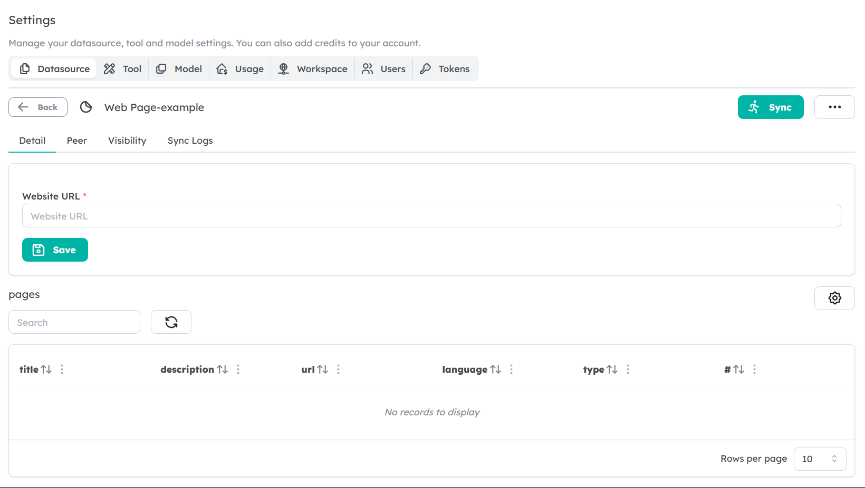The width and height of the screenshot is (865, 488).
Task: Open the # column options menu
Action: [754, 370]
